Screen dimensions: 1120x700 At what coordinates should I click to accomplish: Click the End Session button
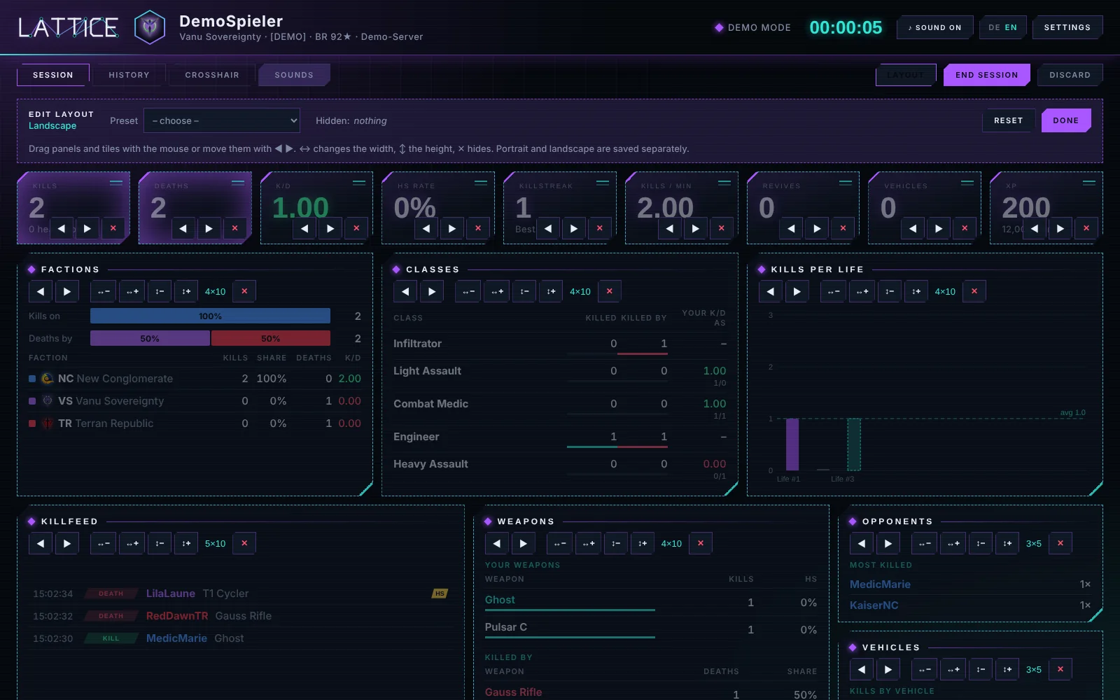tap(986, 75)
